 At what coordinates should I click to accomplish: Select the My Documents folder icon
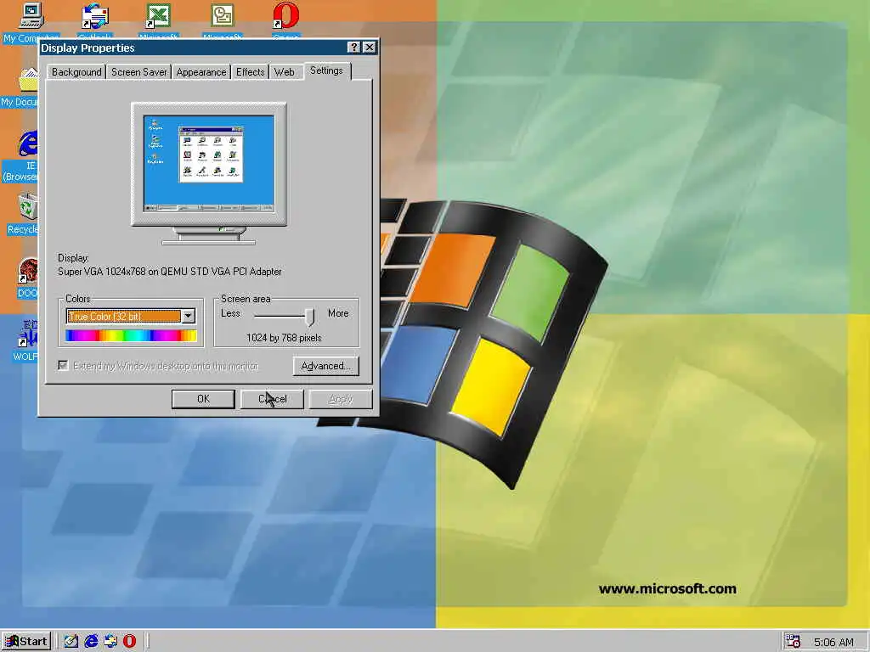click(28, 79)
